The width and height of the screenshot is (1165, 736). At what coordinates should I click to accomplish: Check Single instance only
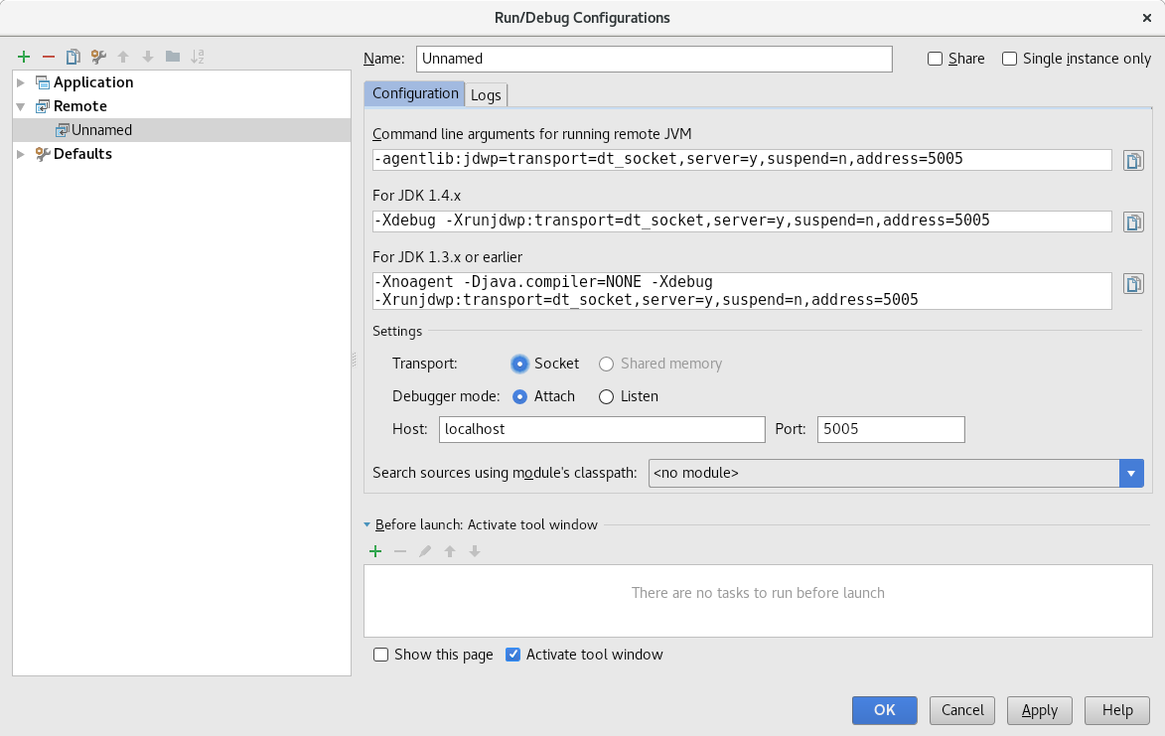point(1009,59)
